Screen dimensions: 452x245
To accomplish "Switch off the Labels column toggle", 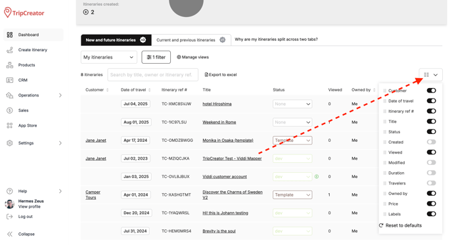I will tap(431, 214).
